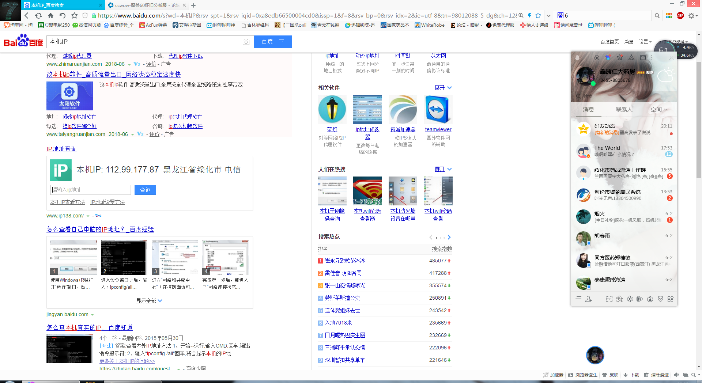Click the QQ add friend icon

click(588, 299)
